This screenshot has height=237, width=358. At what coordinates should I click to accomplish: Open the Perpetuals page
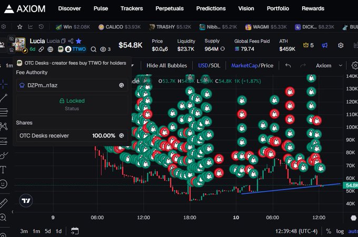click(x=170, y=8)
